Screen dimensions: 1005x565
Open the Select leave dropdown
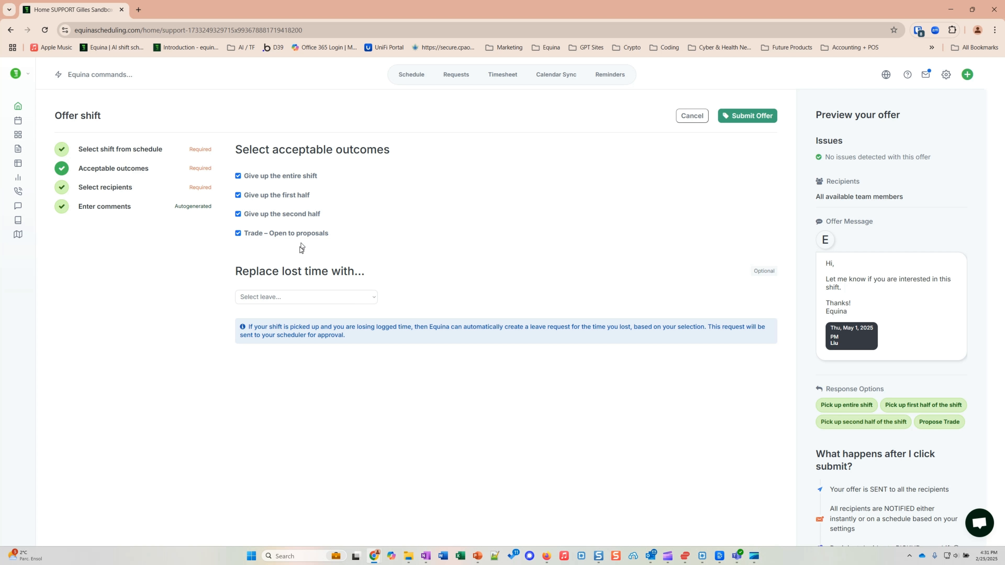coord(306,296)
